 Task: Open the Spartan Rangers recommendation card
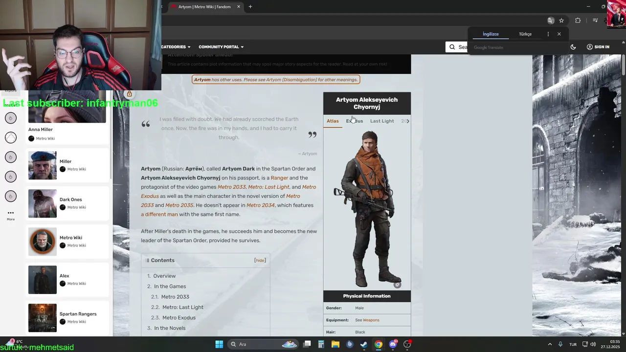coord(67,318)
